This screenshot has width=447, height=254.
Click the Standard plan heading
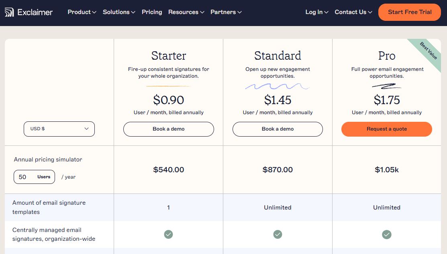pyautogui.click(x=278, y=55)
